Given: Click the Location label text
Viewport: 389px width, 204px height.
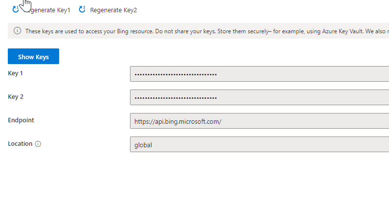Looking at the screenshot, I should 20,144.
